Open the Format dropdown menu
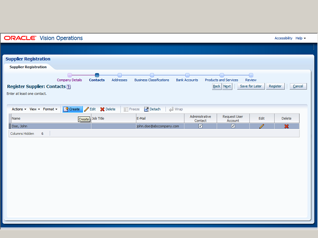This screenshot has height=238, width=318. (x=50, y=109)
